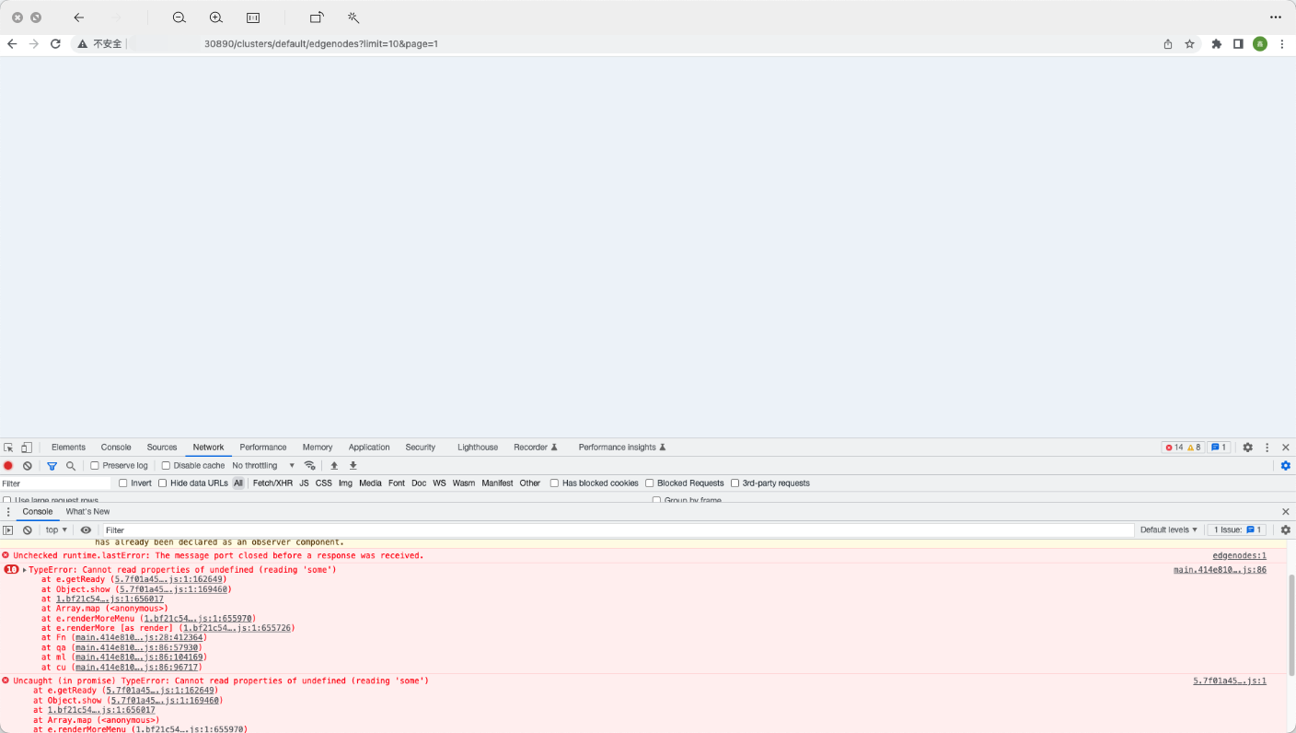Go back in browser navigation bar
The image size is (1296, 733).
pyautogui.click(x=12, y=43)
